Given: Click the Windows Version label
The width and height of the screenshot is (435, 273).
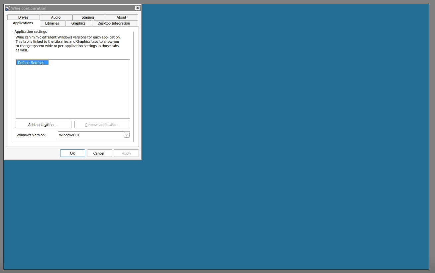Looking at the screenshot, I should point(31,135).
